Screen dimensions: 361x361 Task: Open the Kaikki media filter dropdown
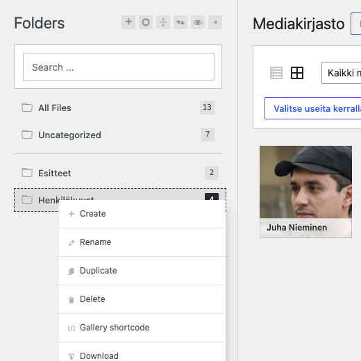pyautogui.click(x=342, y=73)
